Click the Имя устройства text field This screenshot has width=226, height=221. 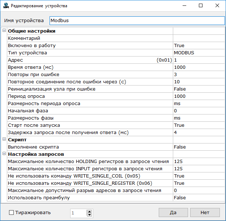[x=136, y=21]
